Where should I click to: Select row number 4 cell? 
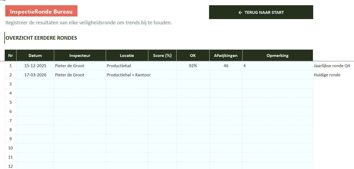[x=10, y=93]
